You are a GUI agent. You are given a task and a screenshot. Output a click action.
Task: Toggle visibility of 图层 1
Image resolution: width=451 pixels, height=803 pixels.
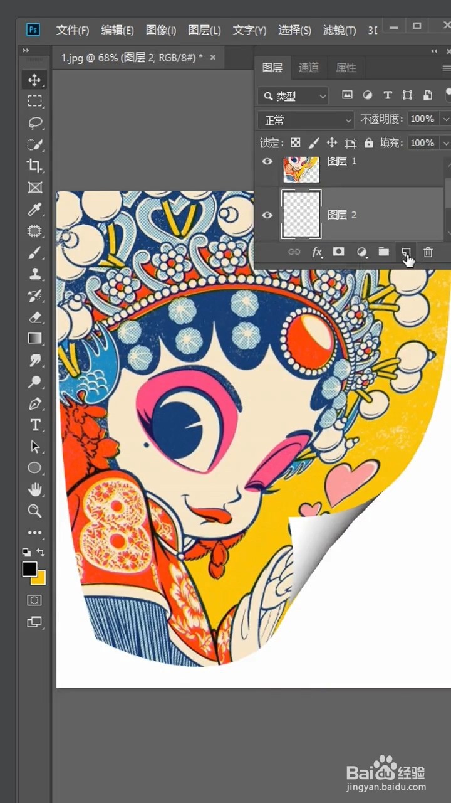[267, 162]
